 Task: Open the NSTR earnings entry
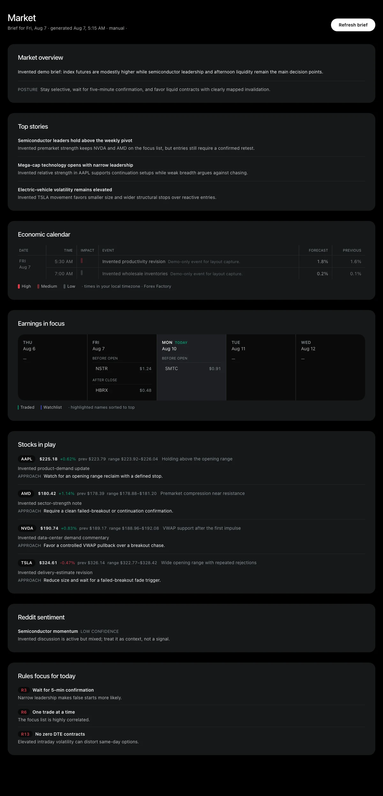pos(122,368)
